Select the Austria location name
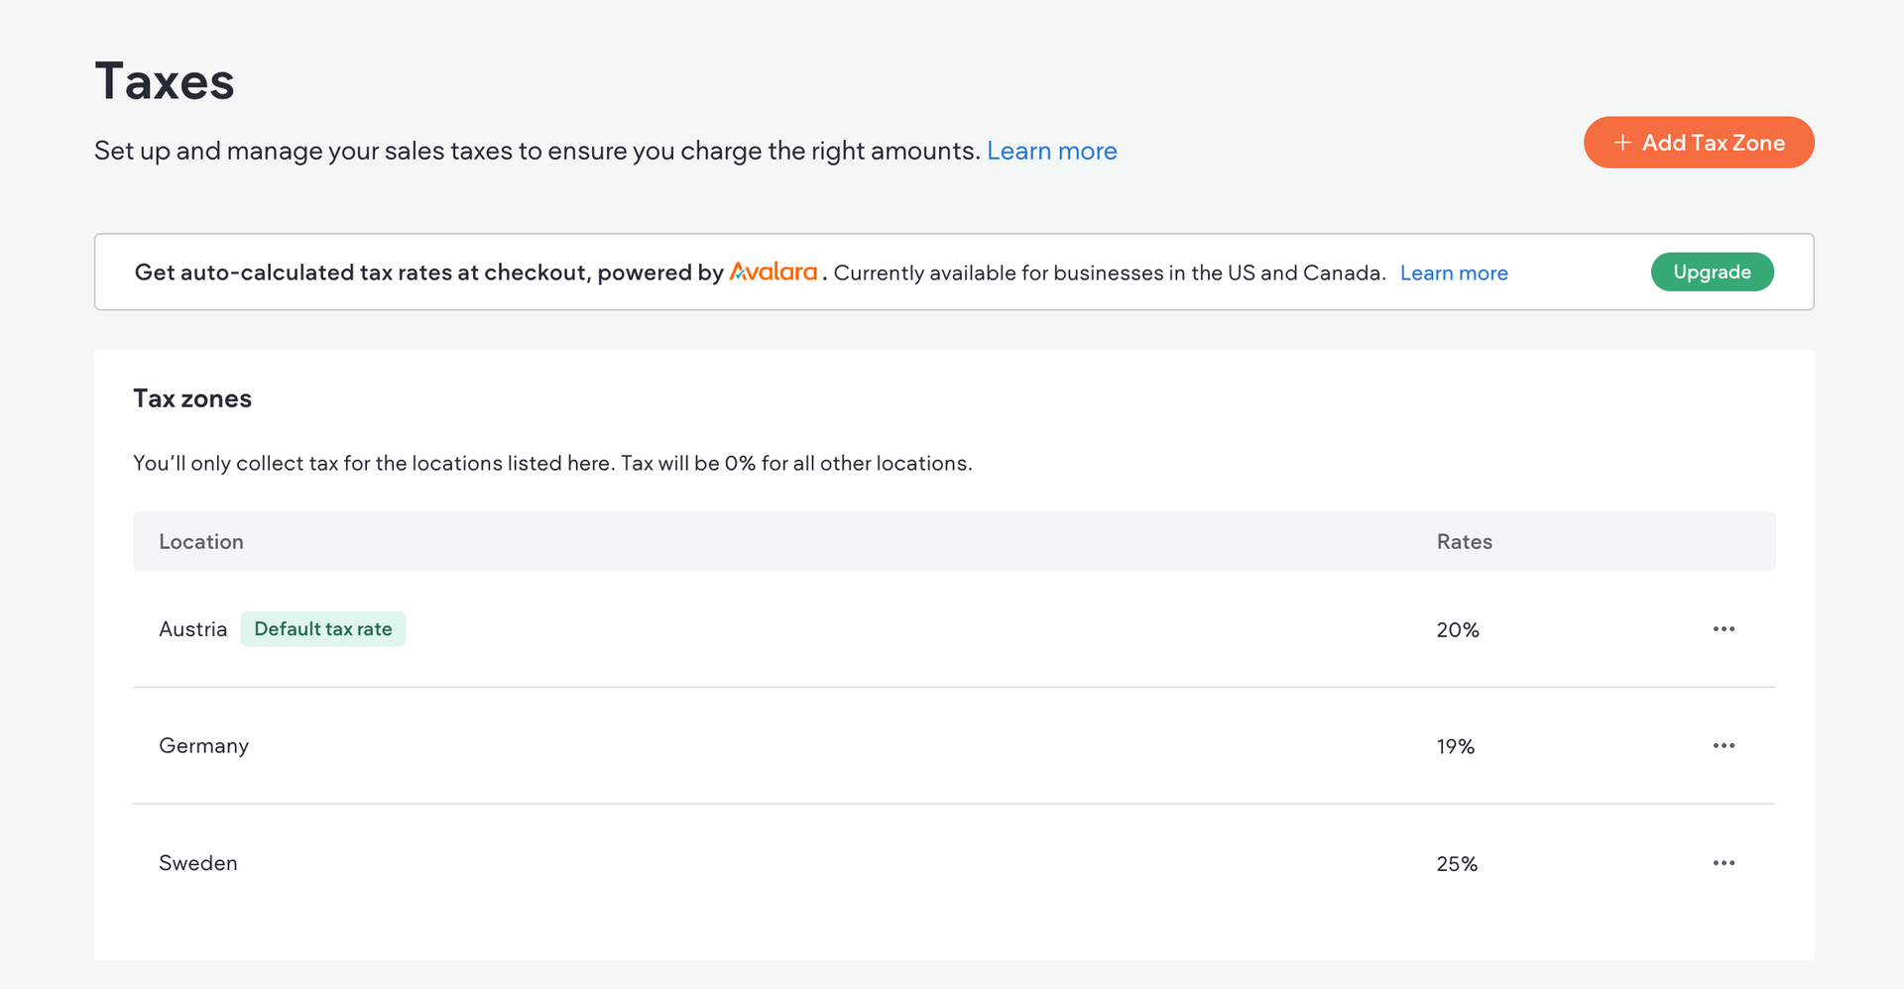 pos(192,629)
